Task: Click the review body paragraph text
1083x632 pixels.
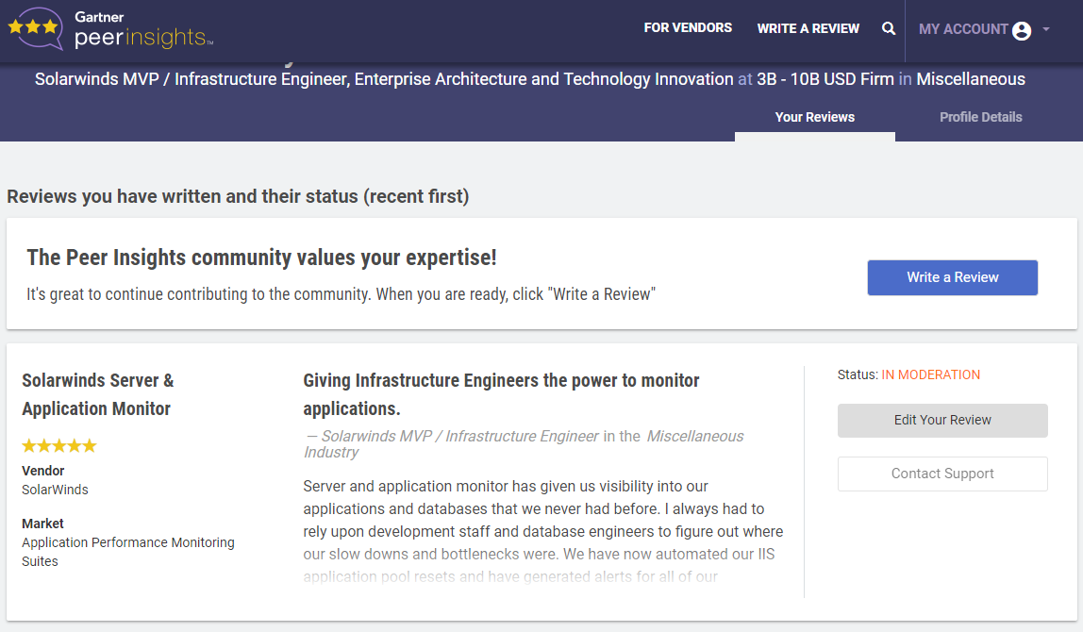Action: (x=543, y=531)
